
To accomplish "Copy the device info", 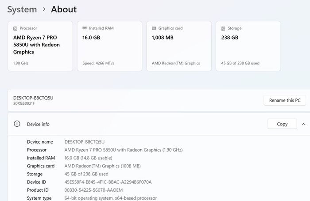I will (x=282, y=124).
